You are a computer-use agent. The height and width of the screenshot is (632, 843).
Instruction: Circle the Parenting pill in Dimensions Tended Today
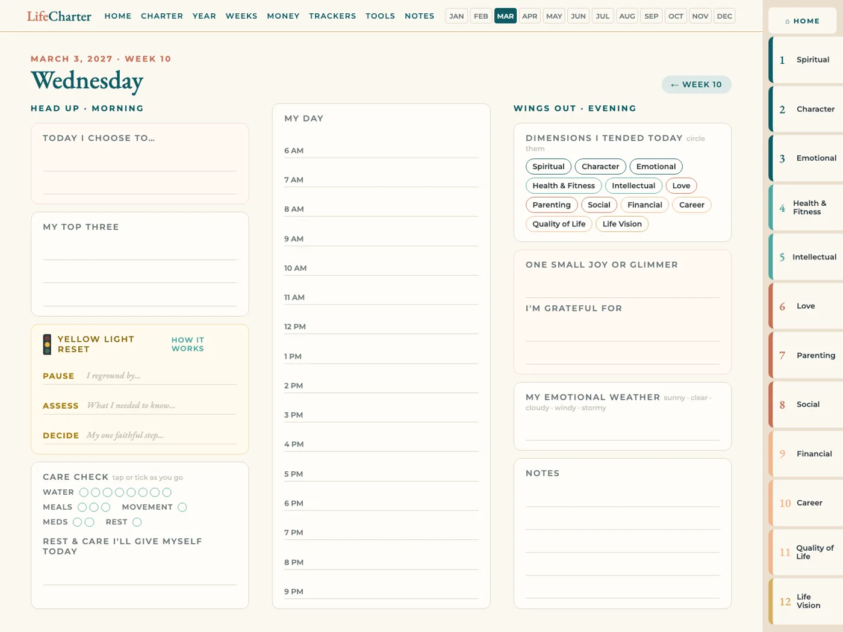click(552, 205)
